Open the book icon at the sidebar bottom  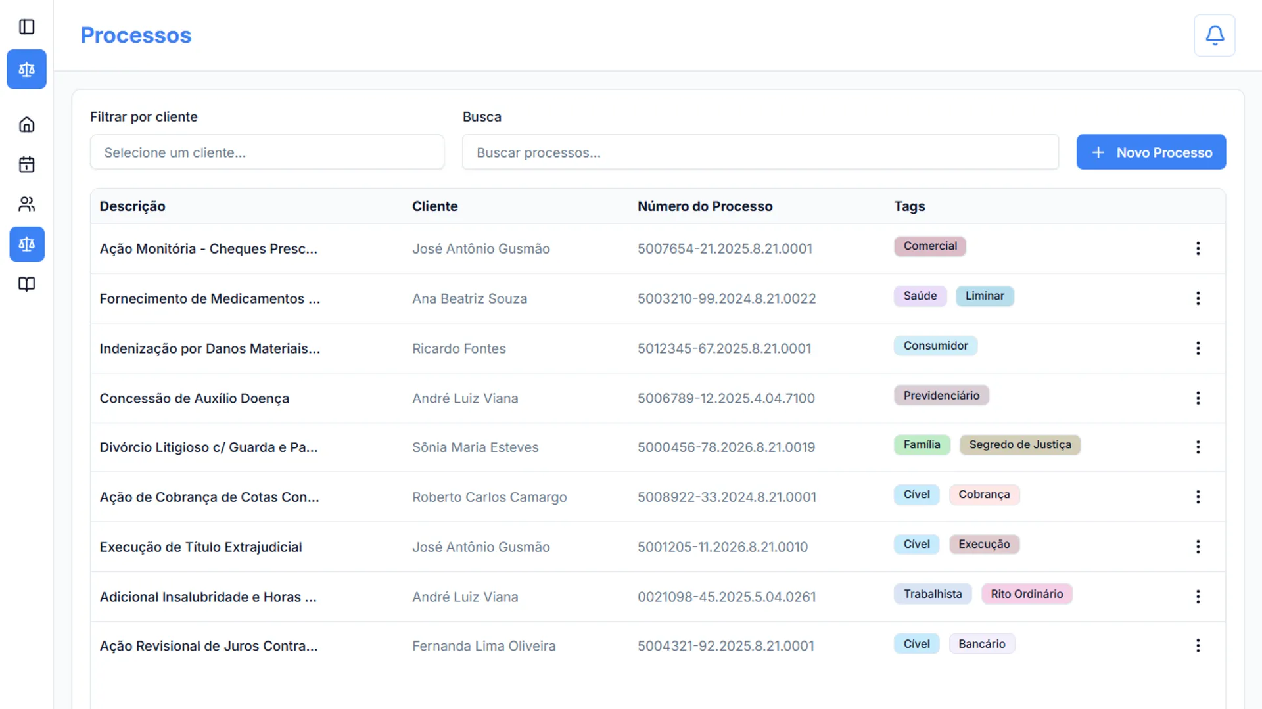coord(26,285)
